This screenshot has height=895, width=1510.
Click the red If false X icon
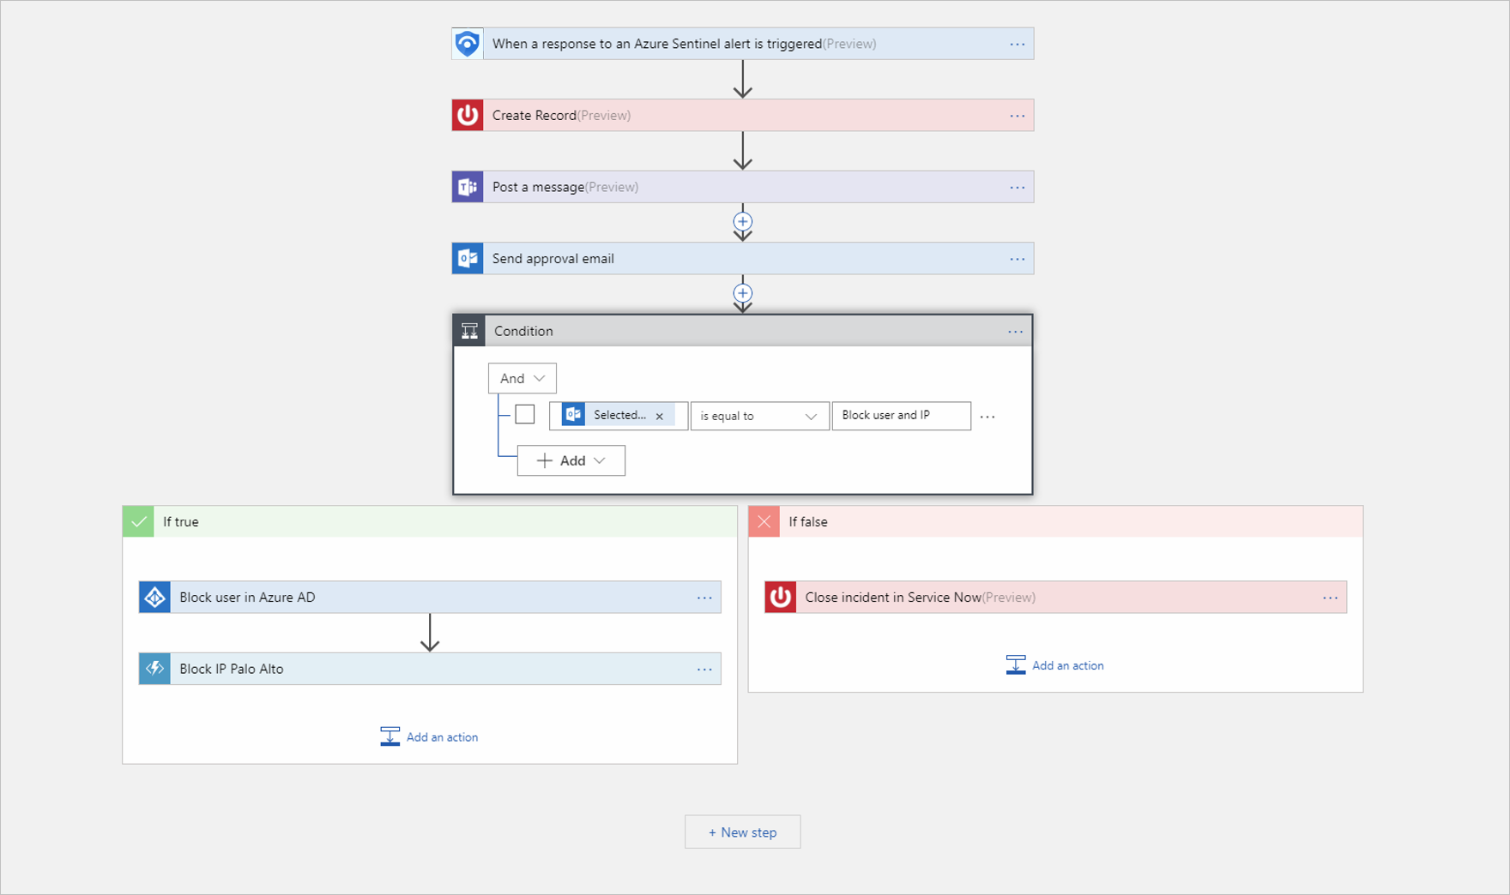point(764,521)
